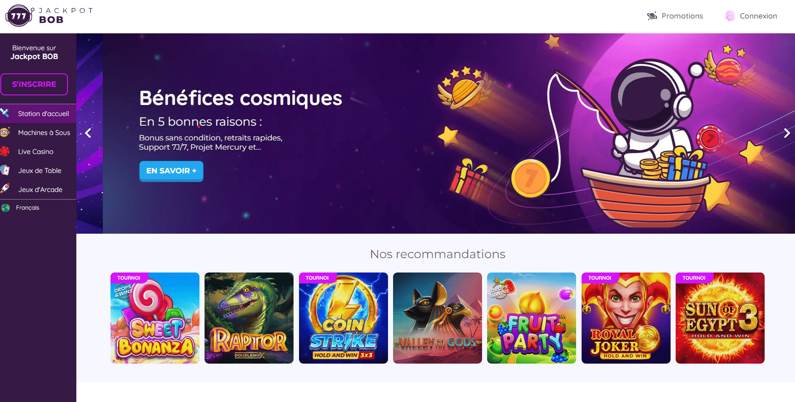
Task: Open the Sweet Bonanza game thumbnail
Action: point(155,318)
